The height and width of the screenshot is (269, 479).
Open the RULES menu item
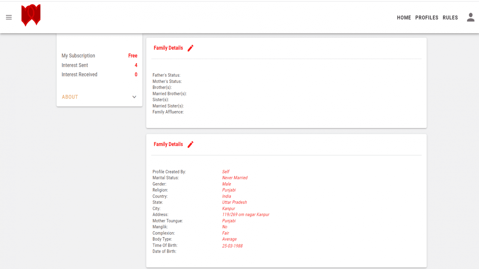pos(450,18)
